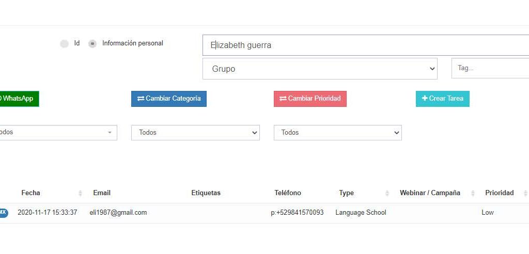
Task: Select the Información personal radio option
Action: 92,44
